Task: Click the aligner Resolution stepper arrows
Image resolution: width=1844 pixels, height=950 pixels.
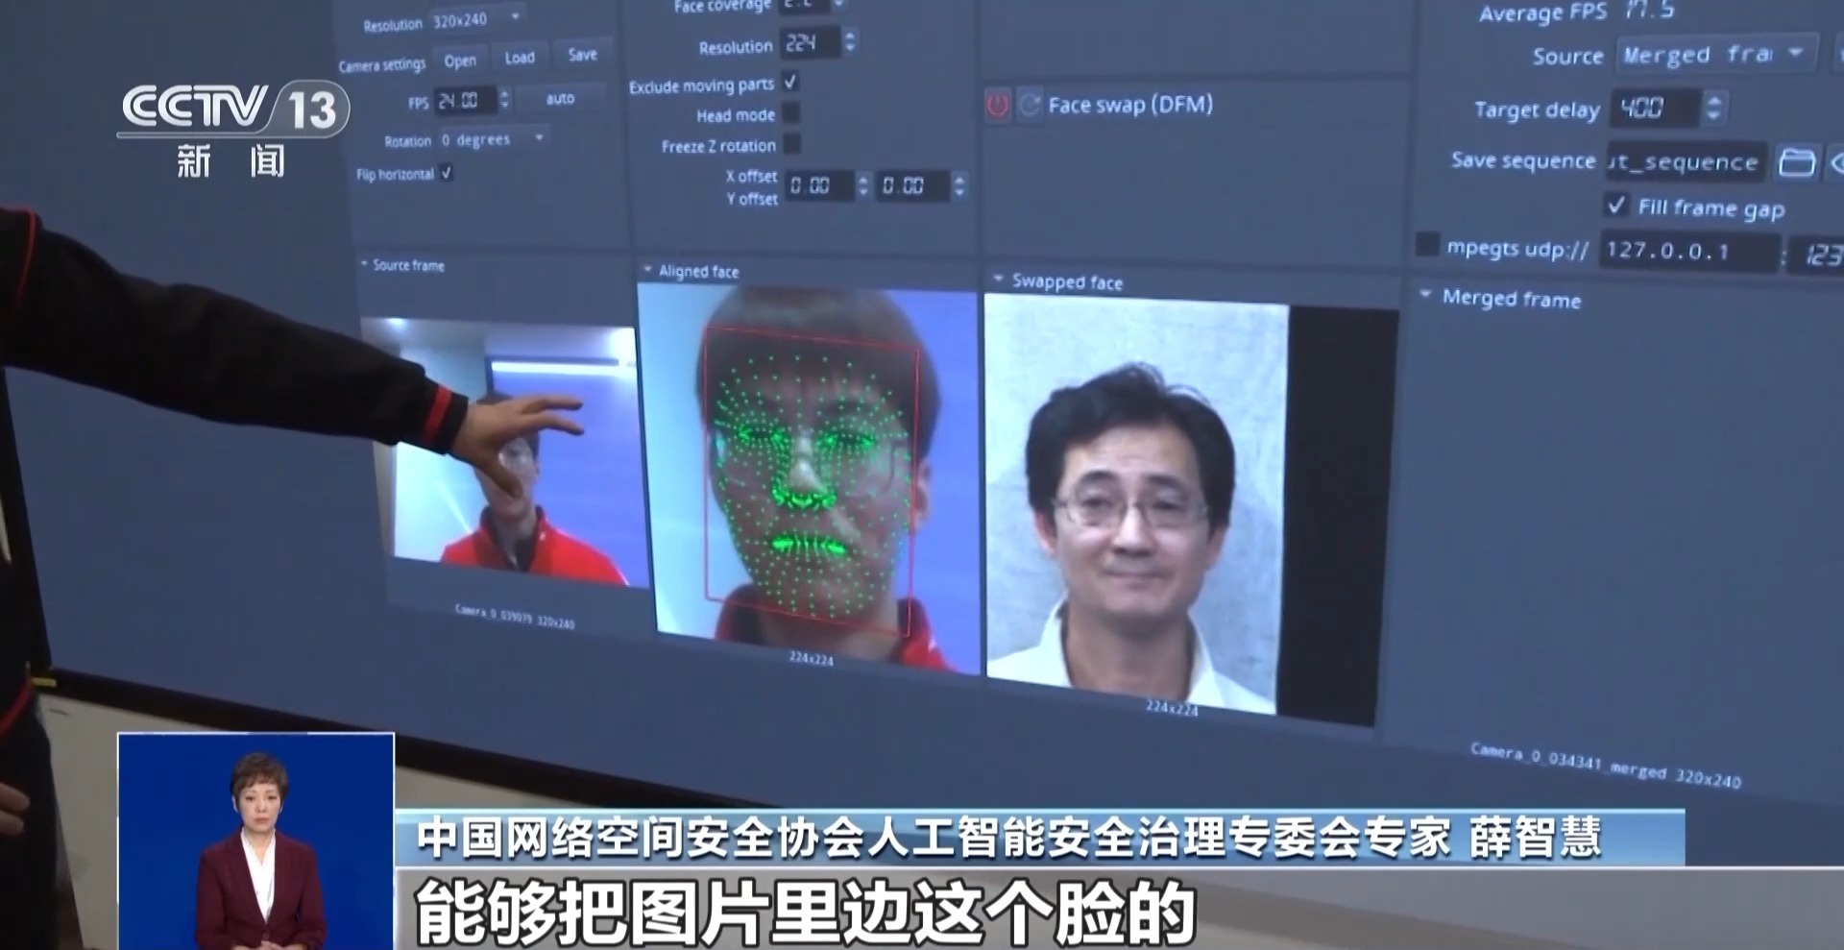Action: 850,41
